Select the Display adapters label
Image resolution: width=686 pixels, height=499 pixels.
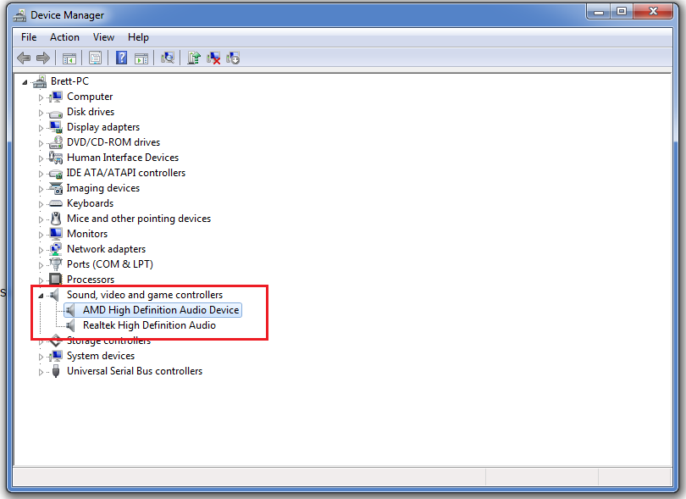[103, 127]
